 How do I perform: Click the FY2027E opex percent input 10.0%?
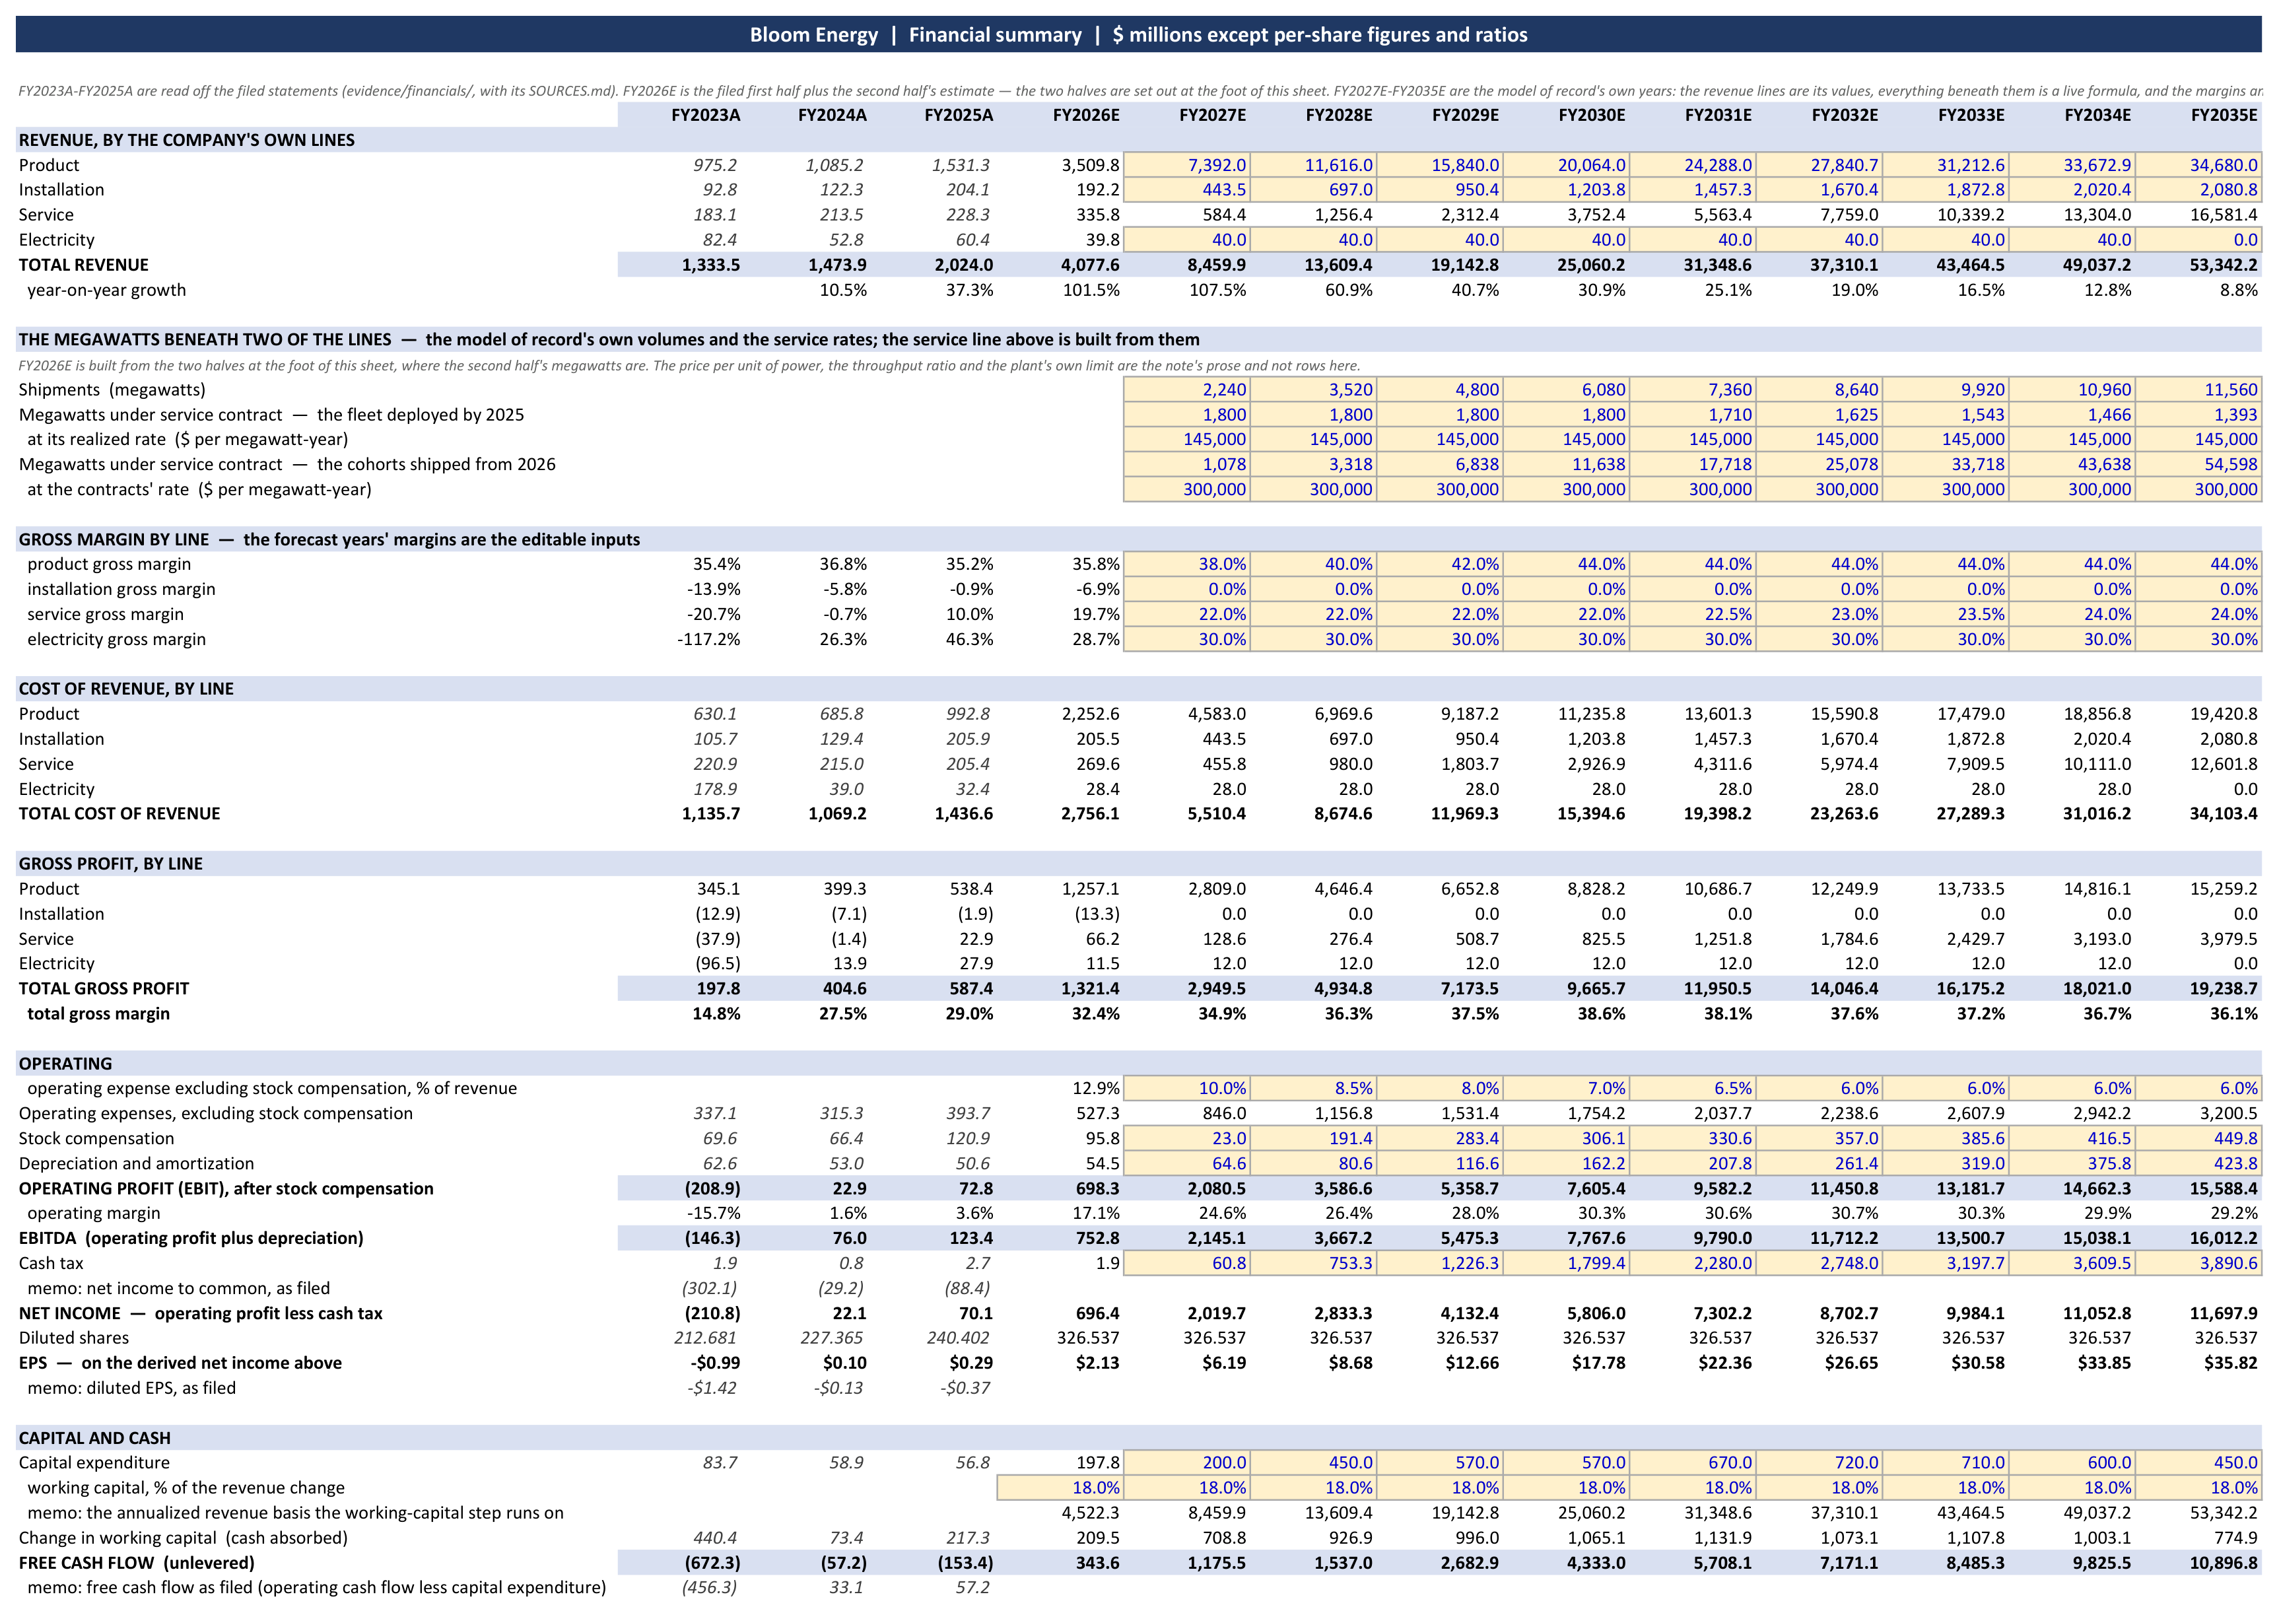tap(1186, 1089)
